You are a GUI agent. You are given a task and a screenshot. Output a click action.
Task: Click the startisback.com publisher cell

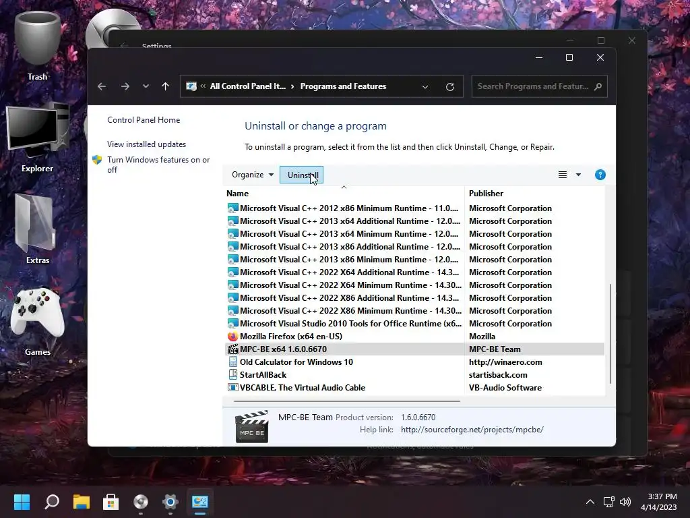(x=498, y=375)
